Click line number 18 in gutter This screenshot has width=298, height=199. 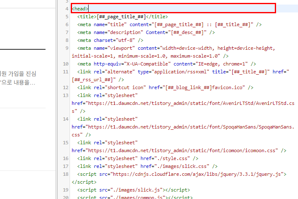click(x=65, y=174)
